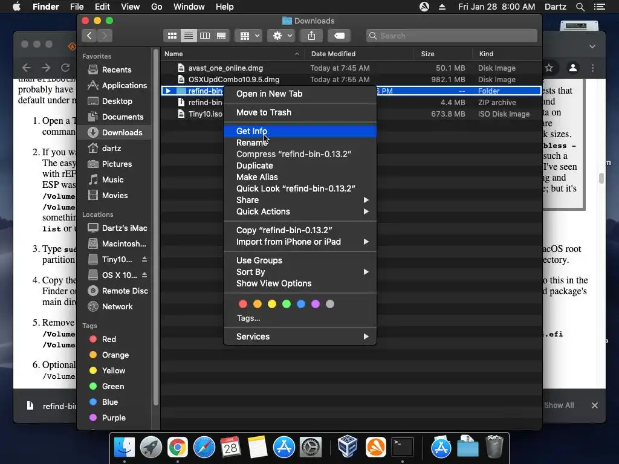Image resolution: width=619 pixels, height=464 pixels.
Task: Choose Tags… in context menu
Action: [x=248, y=318]
